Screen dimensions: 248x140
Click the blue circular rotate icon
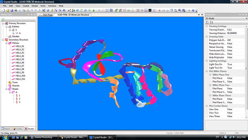48,11
